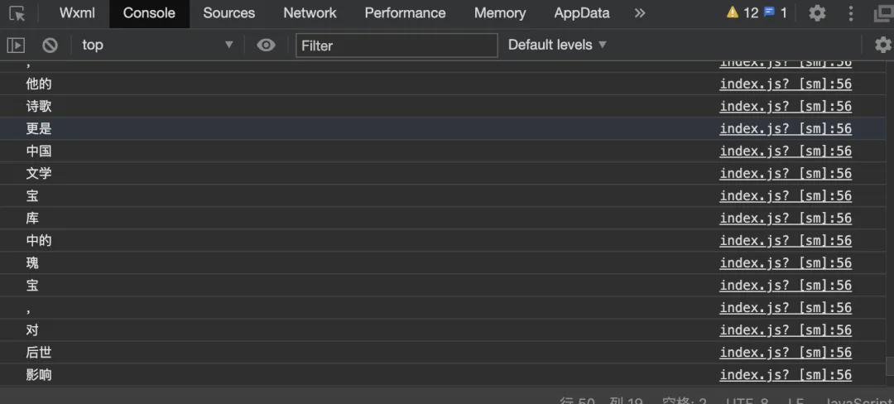Open the Sources tab
894x404 pixels.
(x=228, y=13)
